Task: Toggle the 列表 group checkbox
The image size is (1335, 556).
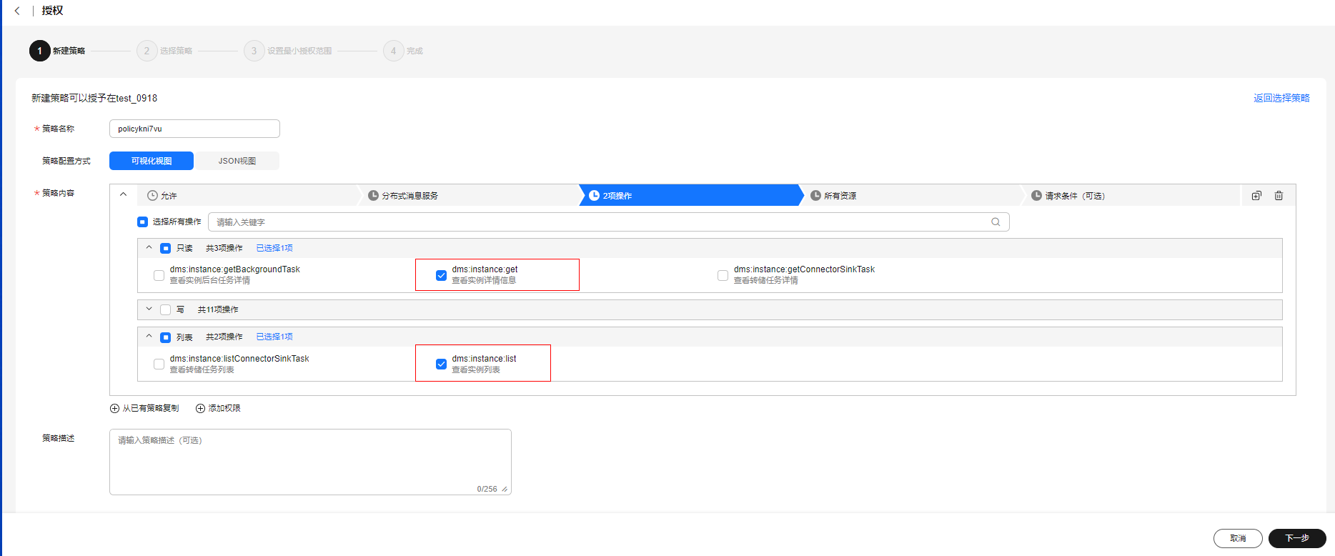Action: tap(165, 337)
